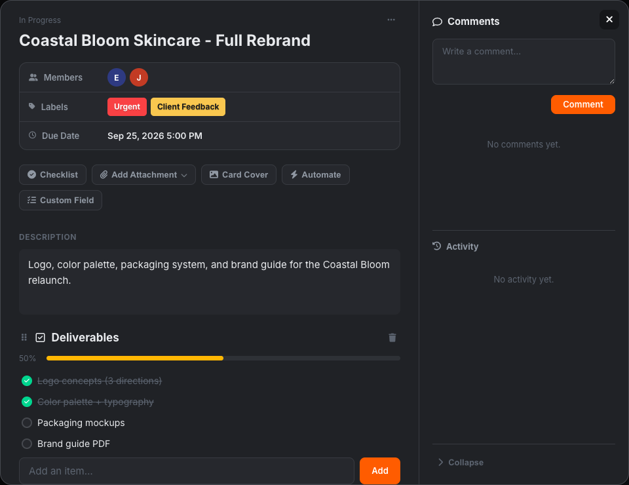Uncheck Logo concepts (3 directions)

click(27, 381)
